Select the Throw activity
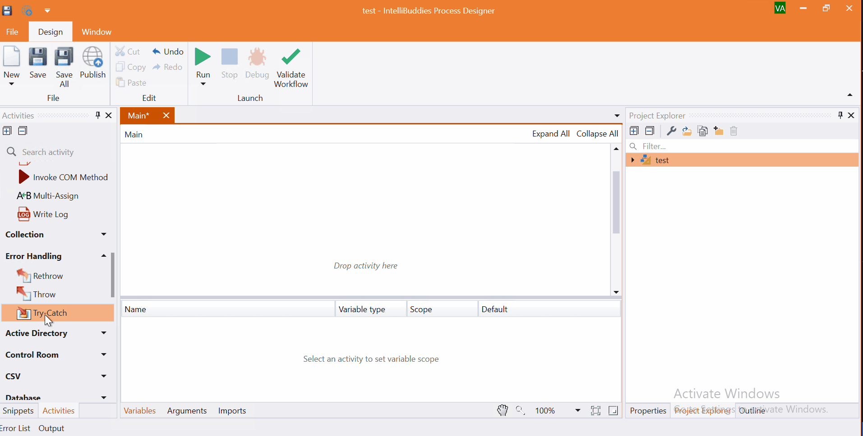The width and height of the screenshot is (863, 436). pyautogui.click(x=36, y=295)
